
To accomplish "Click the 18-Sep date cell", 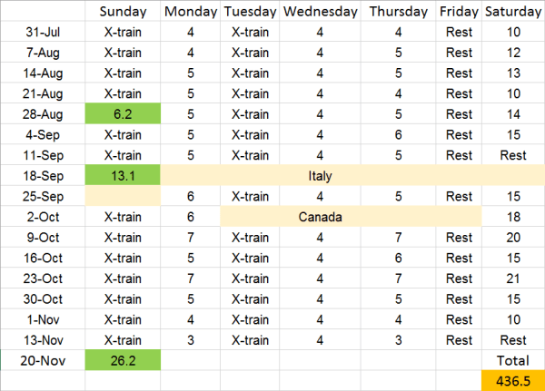I will [44, 175].
